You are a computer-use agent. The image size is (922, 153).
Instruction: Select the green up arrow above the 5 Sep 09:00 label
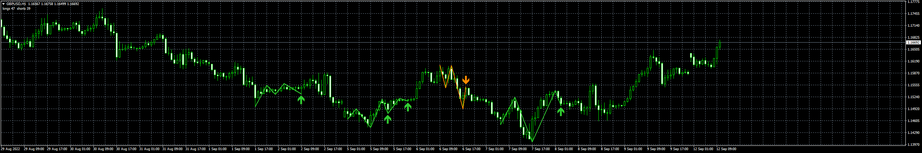point(387,119)
